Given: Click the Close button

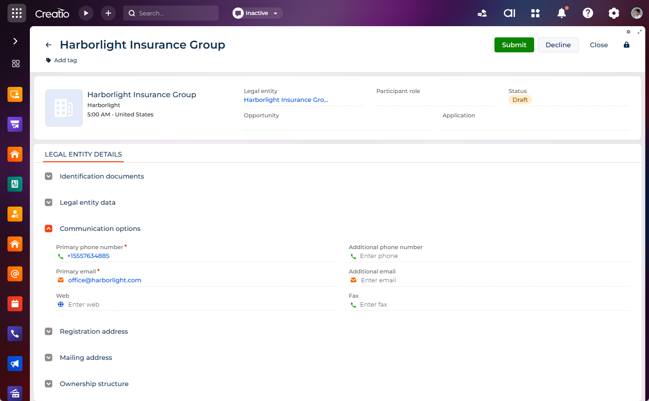Looking at the screenshot, I should click(x=599, y=45).
